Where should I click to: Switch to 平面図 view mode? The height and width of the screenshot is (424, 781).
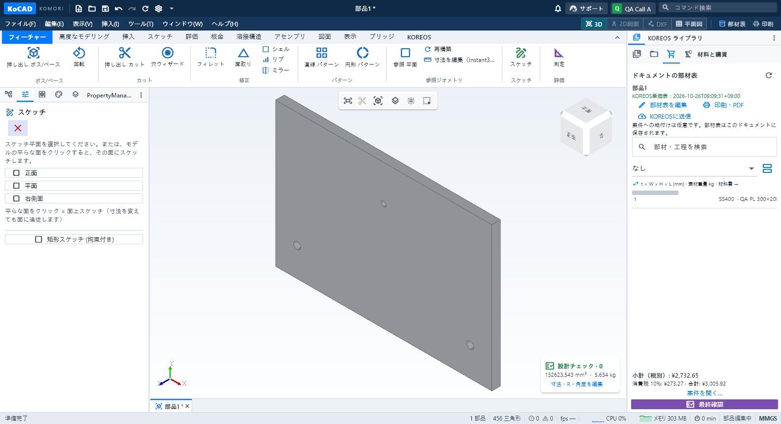[689, 24]
